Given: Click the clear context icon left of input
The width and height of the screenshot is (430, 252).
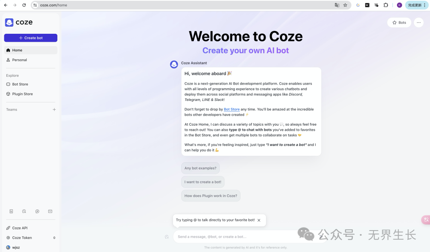Looking at the screenshot, I should (167, 237).
